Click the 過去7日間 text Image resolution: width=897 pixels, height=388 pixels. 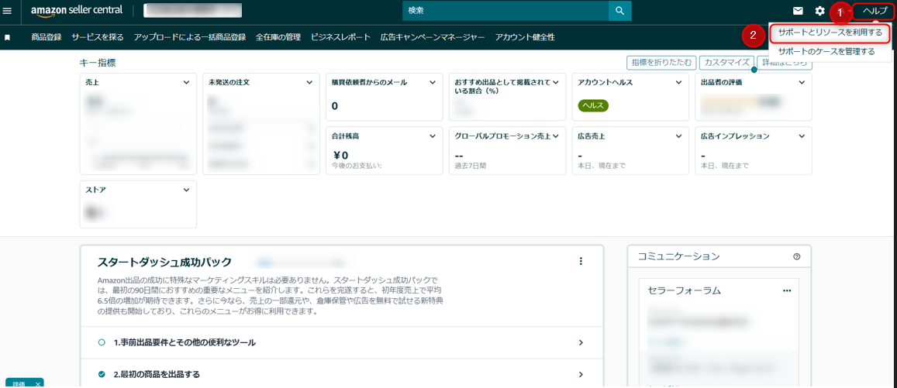tap(470, 166)
